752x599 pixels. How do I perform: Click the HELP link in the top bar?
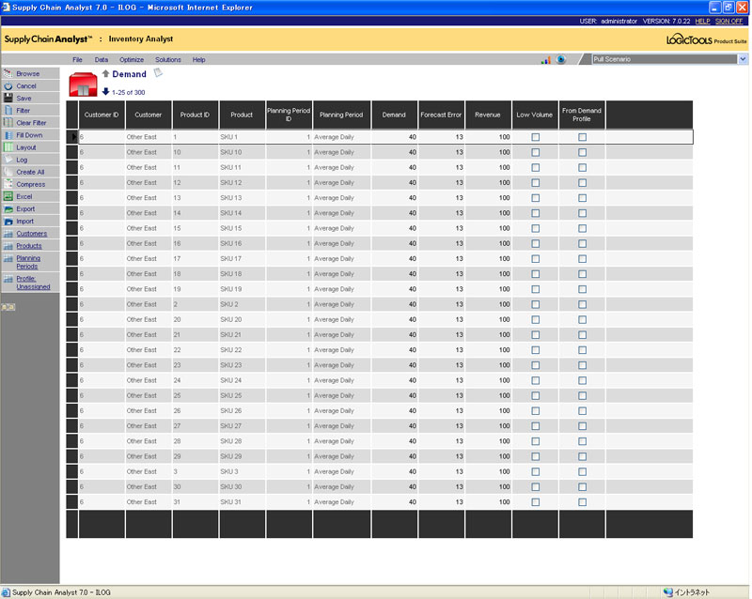pyautogui.click(x=702, y=21)
